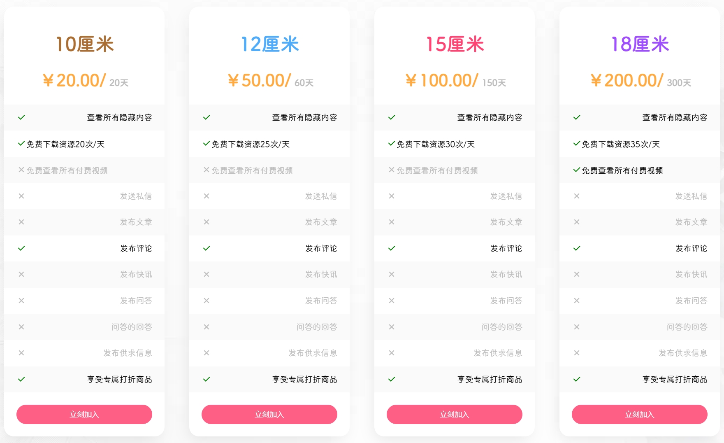Click the ￥50.00/ 60天 price text

point(270,81)
